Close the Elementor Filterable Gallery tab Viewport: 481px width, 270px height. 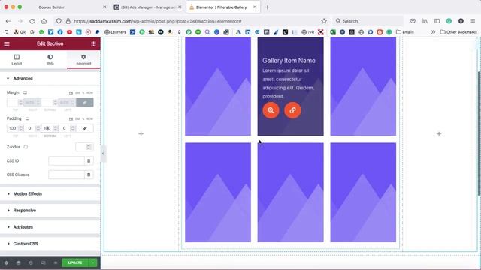(x=255, y=7)
